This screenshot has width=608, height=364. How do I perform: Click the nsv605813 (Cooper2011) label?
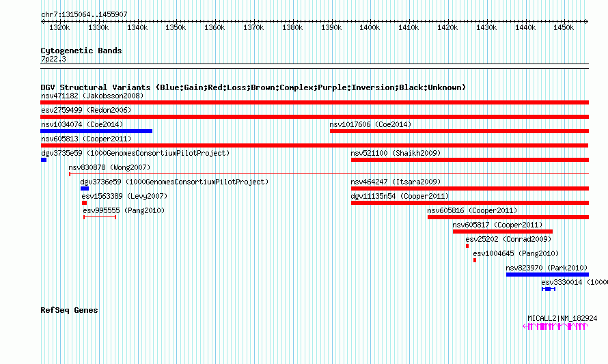click(x=86, y=139)
